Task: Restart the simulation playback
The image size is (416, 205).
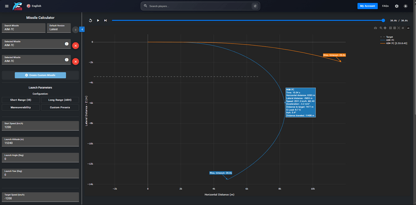Action: (90, 20)
